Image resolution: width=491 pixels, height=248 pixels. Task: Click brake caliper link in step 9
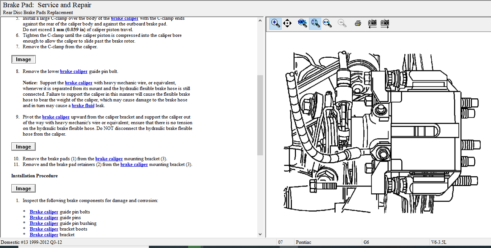(56, 117)
